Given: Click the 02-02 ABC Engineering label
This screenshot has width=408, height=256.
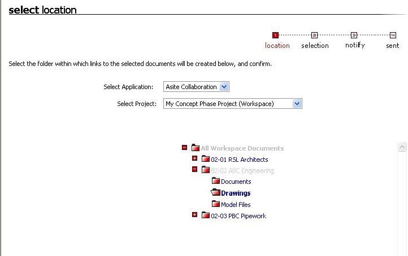Looking at the screenshot, I should [242, 171].
